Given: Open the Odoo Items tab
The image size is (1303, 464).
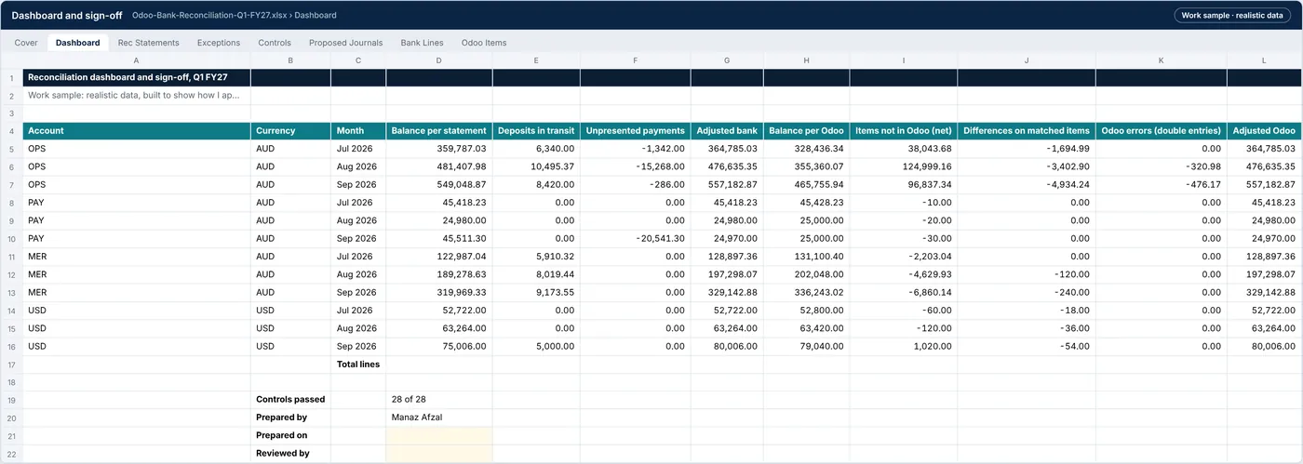Looking at the screenshot, I should [484, 43].
